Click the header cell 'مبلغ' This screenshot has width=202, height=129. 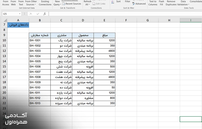105,35
